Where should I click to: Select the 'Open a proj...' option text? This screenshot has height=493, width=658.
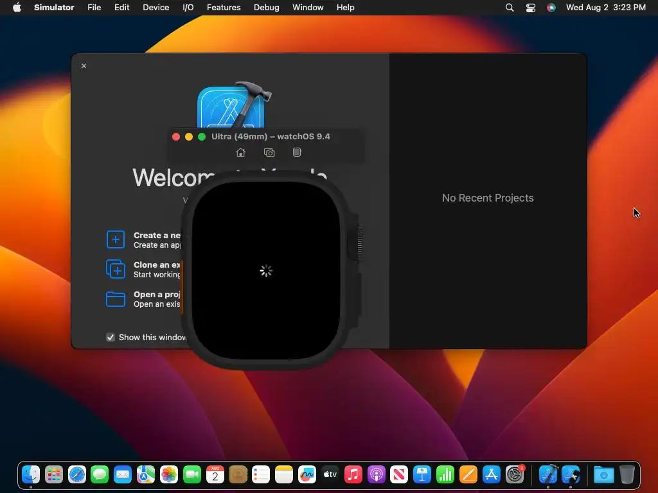[157, 294]
